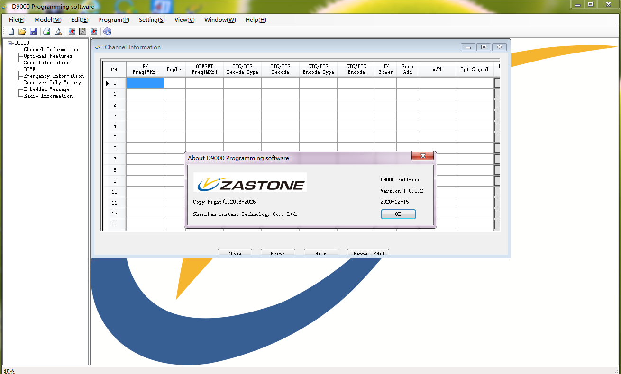
Task: Toggle the W/N setting for channel 0
Action: coord(437,83)
